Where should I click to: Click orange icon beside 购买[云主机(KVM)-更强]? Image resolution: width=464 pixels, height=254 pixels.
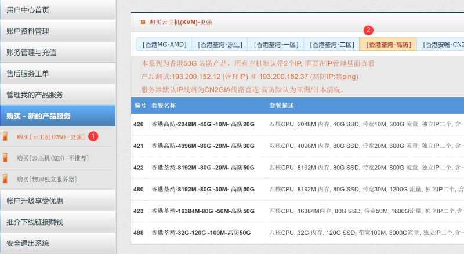[x=5, y=137]
